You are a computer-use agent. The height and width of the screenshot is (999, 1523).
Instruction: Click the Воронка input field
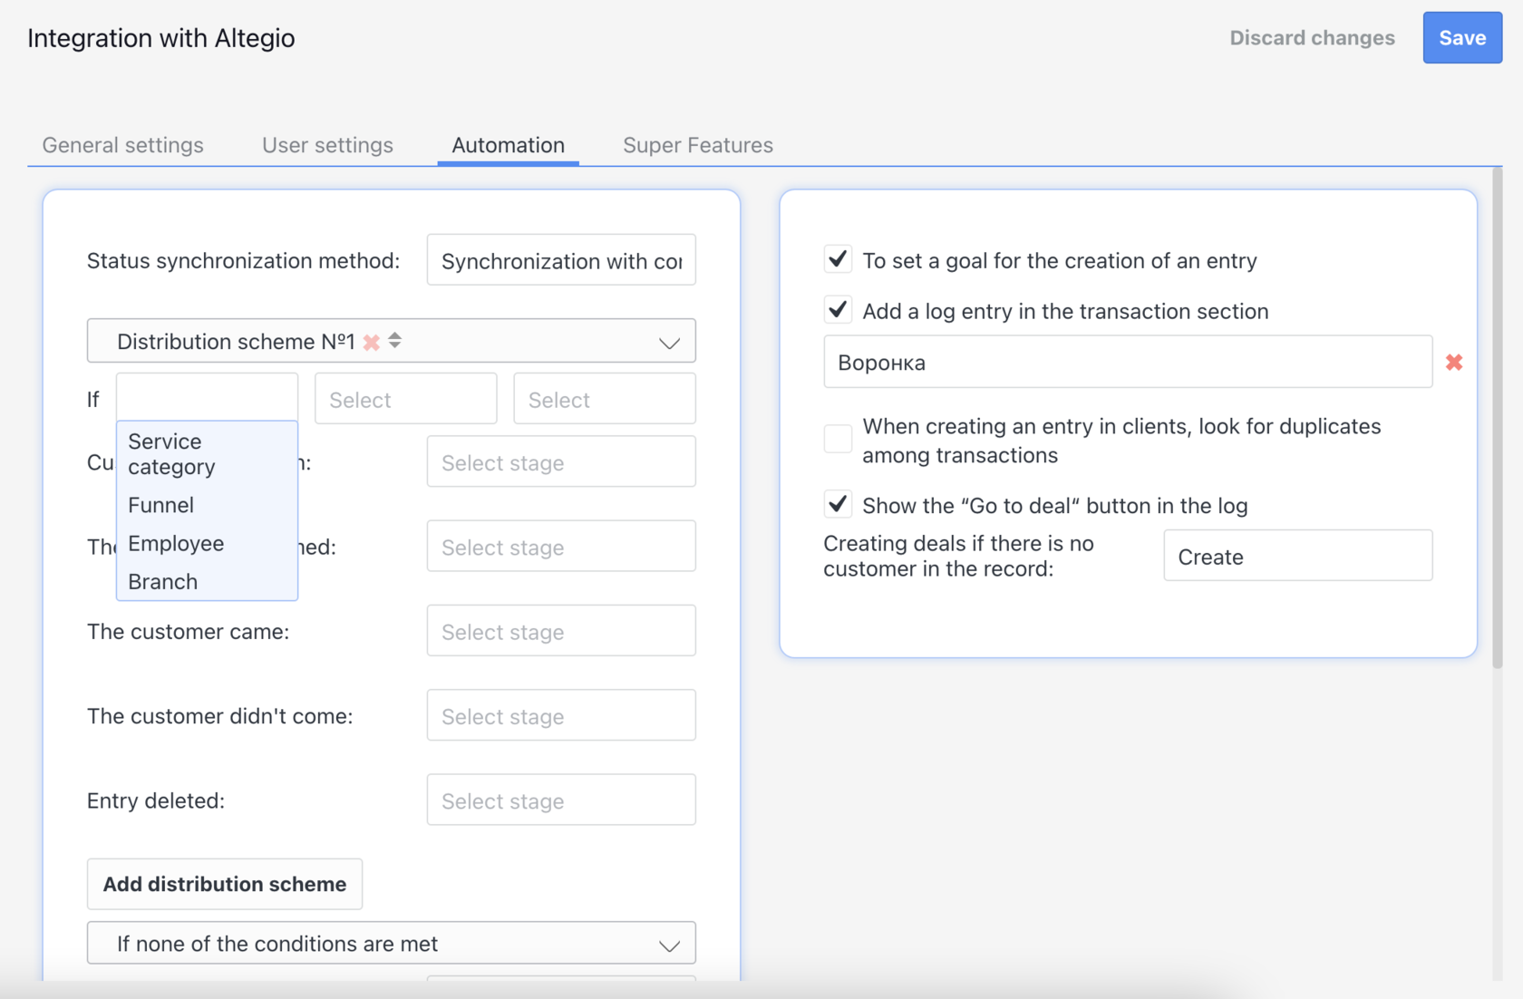(1128, 362)
